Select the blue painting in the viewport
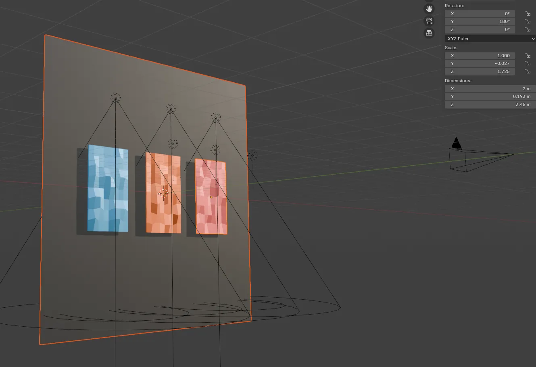Screen dimensions: 536x367 (108, 188)
